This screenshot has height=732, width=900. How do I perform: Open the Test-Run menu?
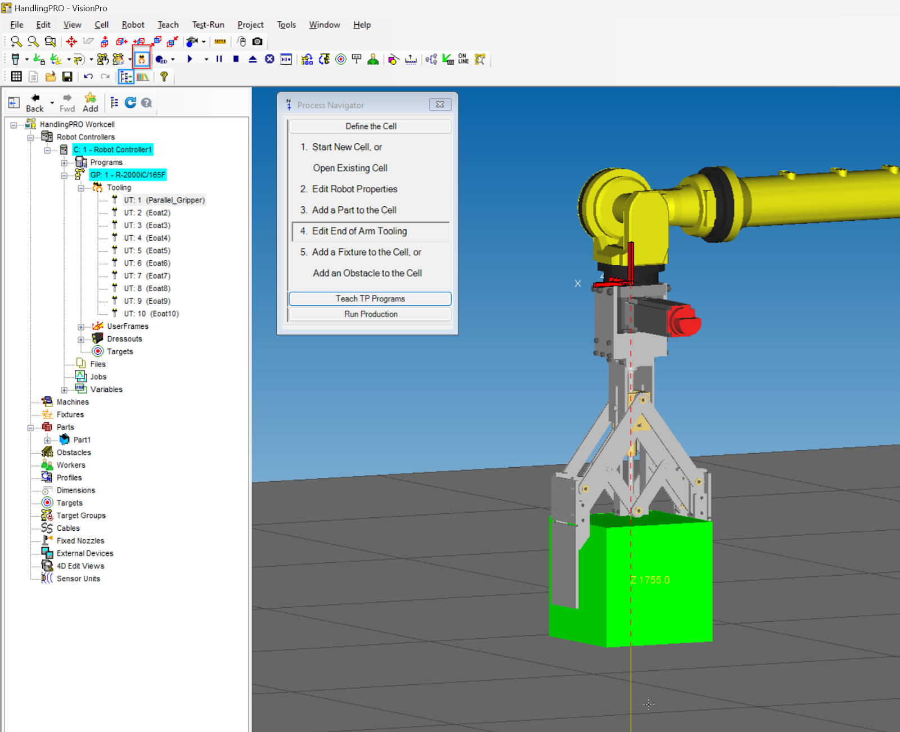click(x=208, y=25)
